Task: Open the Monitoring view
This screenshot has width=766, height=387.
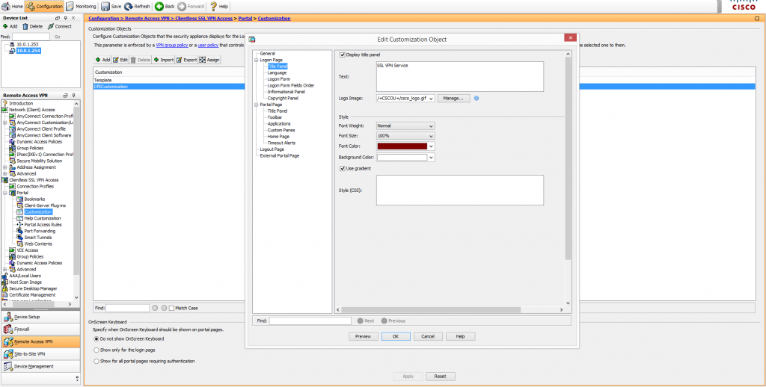Action: point(81,6)
